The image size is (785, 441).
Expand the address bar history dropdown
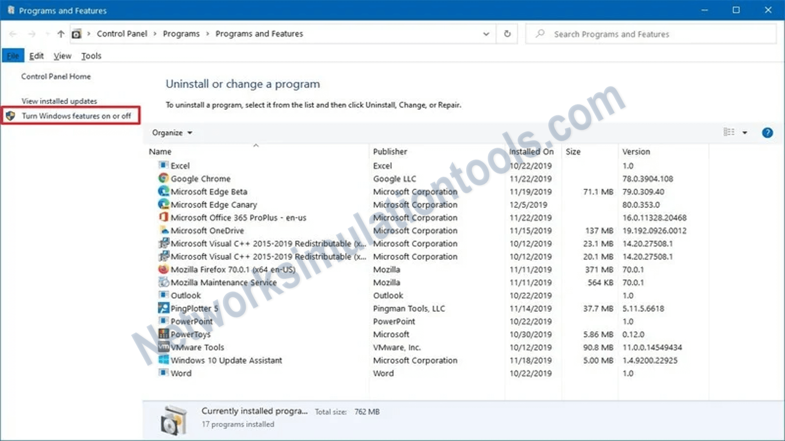[486, 34]
